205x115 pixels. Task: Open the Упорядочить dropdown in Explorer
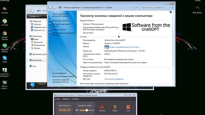pos(35,16)
